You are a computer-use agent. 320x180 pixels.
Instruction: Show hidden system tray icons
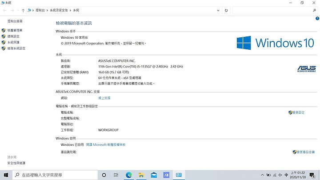click(x=262, y=175)
